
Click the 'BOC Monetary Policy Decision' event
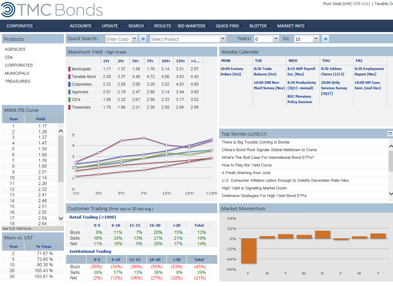(x=300, y=99)
